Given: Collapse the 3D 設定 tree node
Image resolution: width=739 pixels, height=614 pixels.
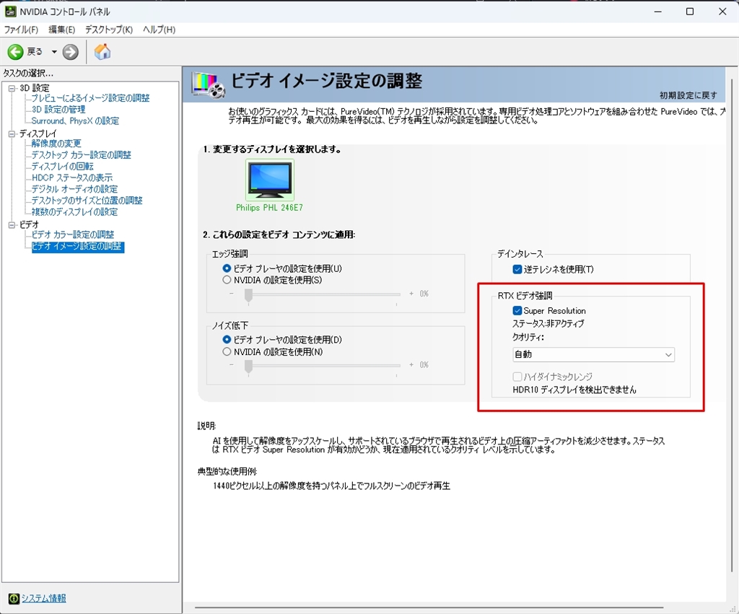Looking at the screenshot, I should click(x=12, y=88).
